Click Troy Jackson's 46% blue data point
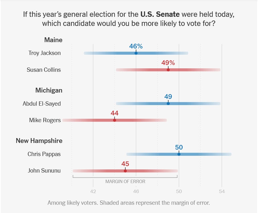 tap(136, 53)
